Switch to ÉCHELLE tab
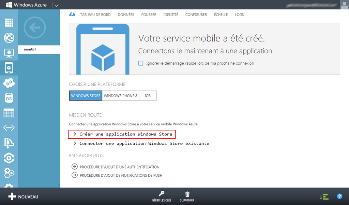349x205 pixels. coord(221,15)
